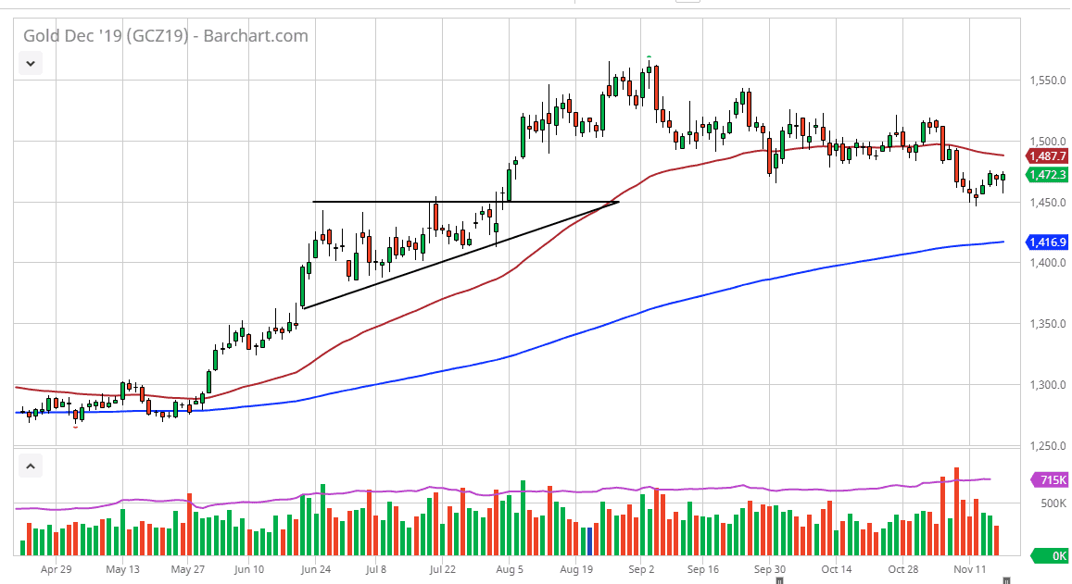Viewport: 1072px width, 584px height.
Task: Select the green 1,472.3 last price tag
Action: 1048,173
